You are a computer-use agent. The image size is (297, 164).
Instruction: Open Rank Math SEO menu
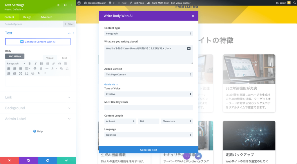pos(158,3)
